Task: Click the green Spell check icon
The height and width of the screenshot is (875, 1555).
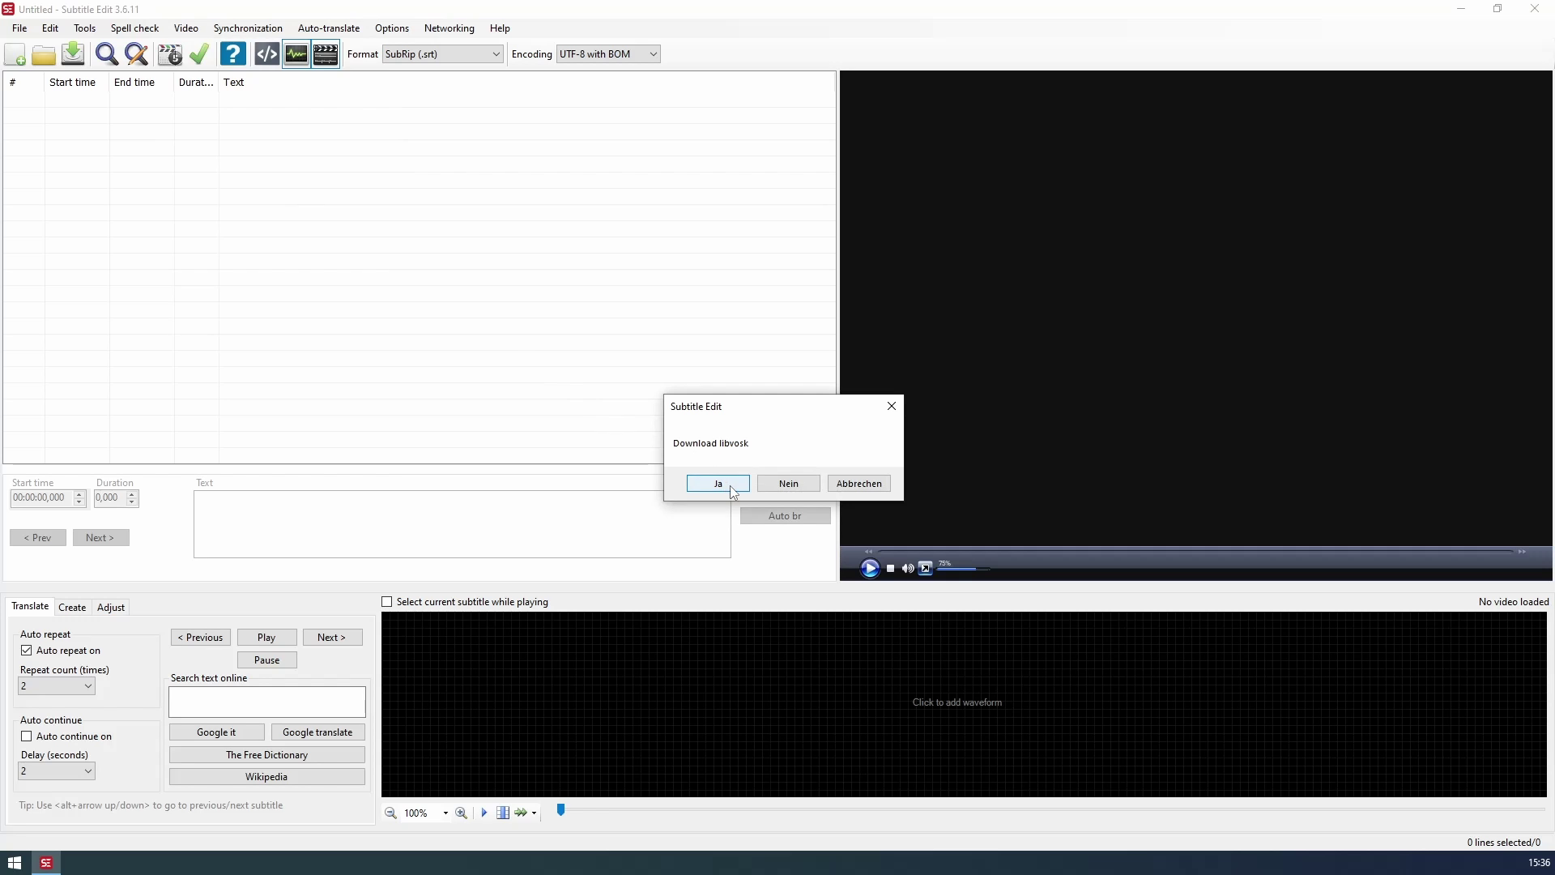Action: pos(199,54)
